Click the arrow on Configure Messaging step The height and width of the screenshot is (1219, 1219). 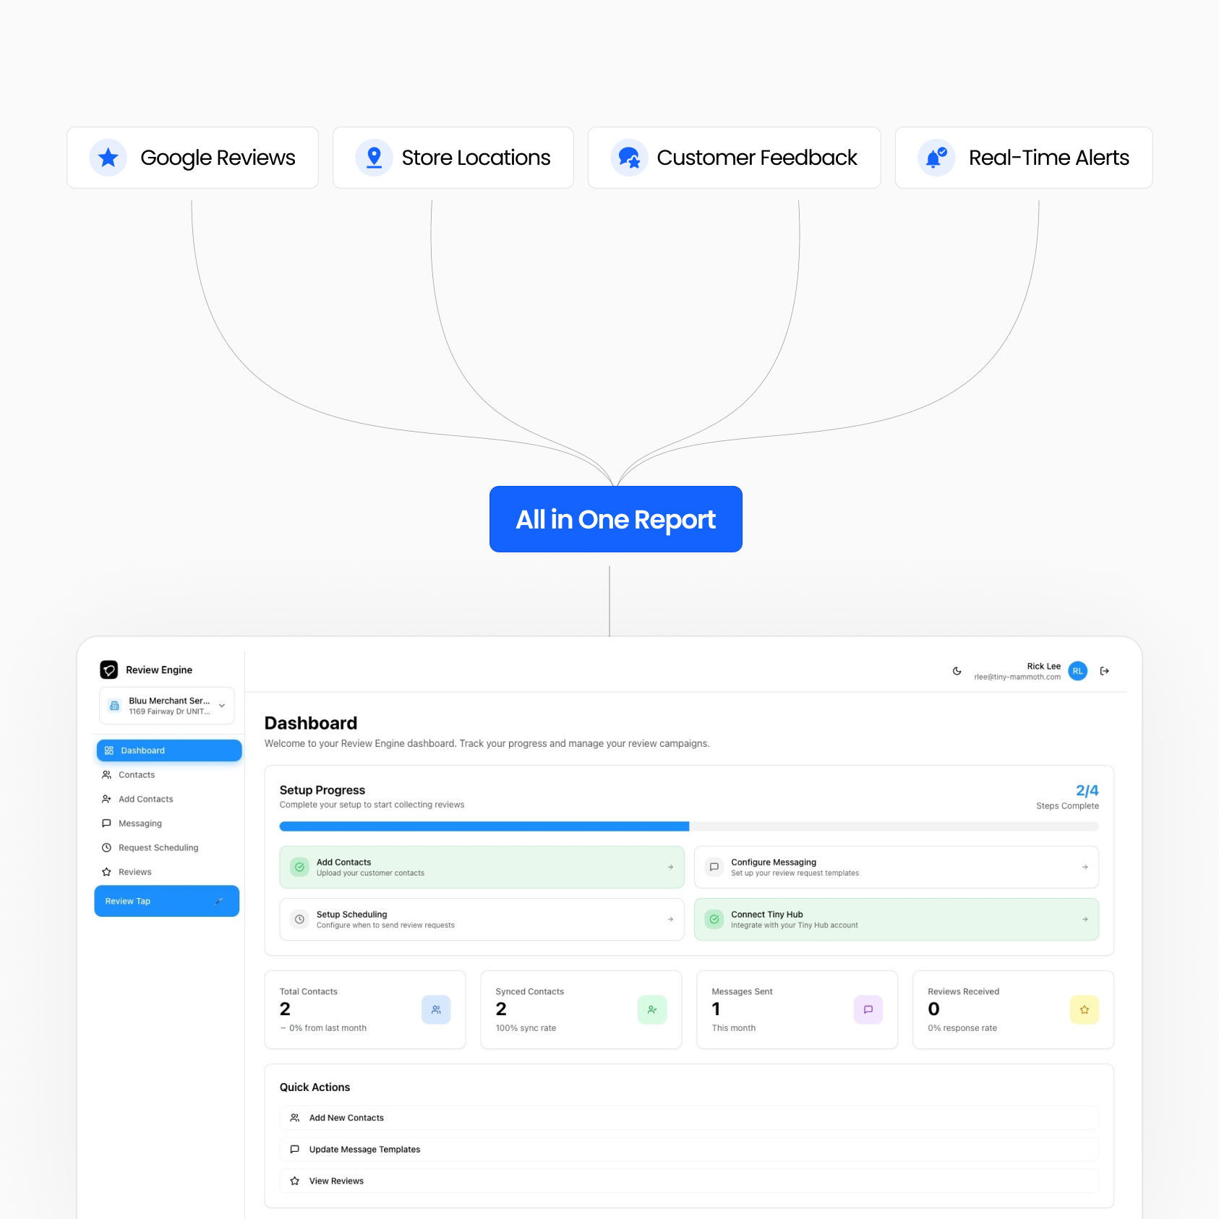coord(1085,867)
